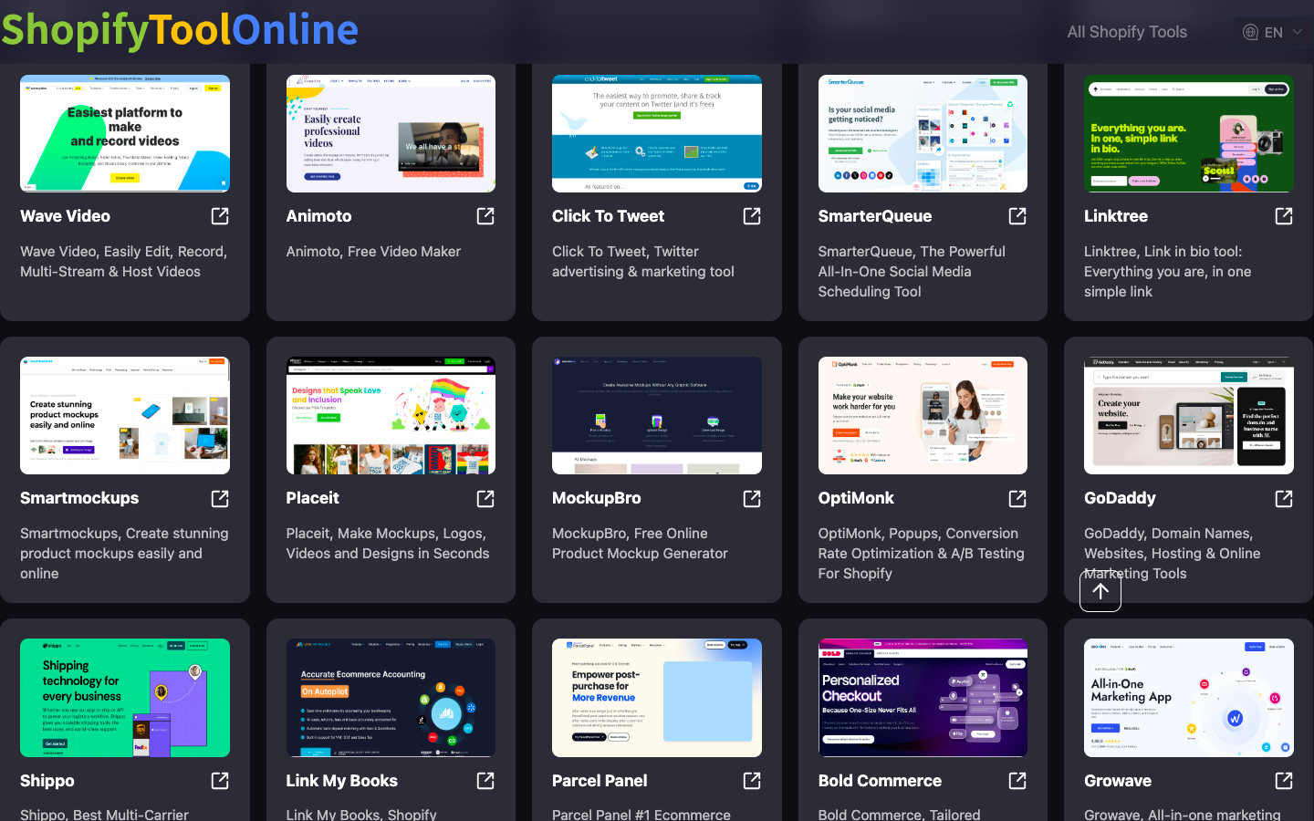Open Shippo external link icon
Viewport: 1314px width, 821px height.
pos(220,781)
